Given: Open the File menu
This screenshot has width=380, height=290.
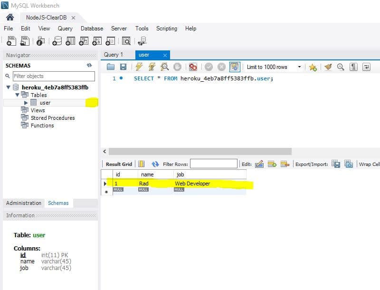Looking at the screenshot, I should click(9, 29).
